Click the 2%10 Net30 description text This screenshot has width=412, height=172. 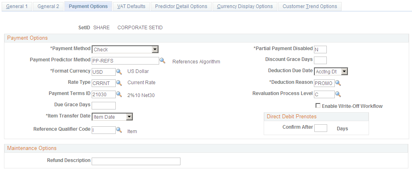(x=141, y=95)
